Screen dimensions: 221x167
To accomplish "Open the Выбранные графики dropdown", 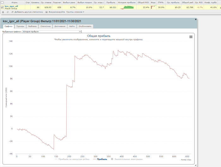I will tap(52, 32).
